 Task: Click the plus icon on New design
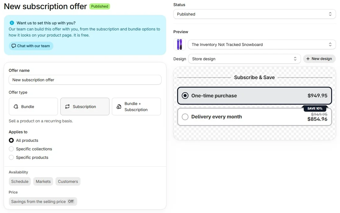pyautogui.click(x=308, y=59)
